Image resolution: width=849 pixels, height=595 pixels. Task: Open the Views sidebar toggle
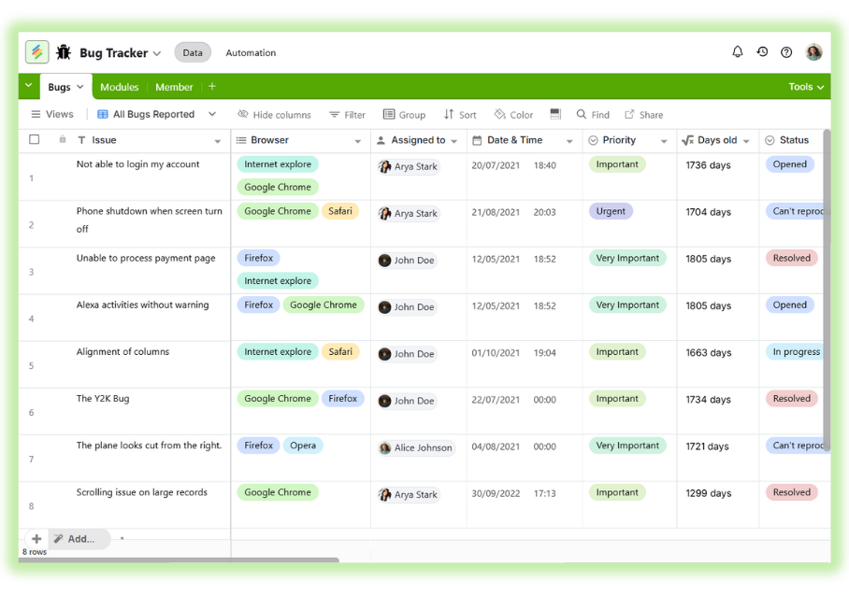pos(52,115)
